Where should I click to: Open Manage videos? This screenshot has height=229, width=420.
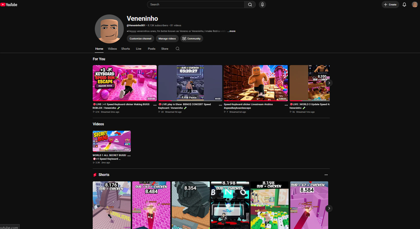click(167, 39)
